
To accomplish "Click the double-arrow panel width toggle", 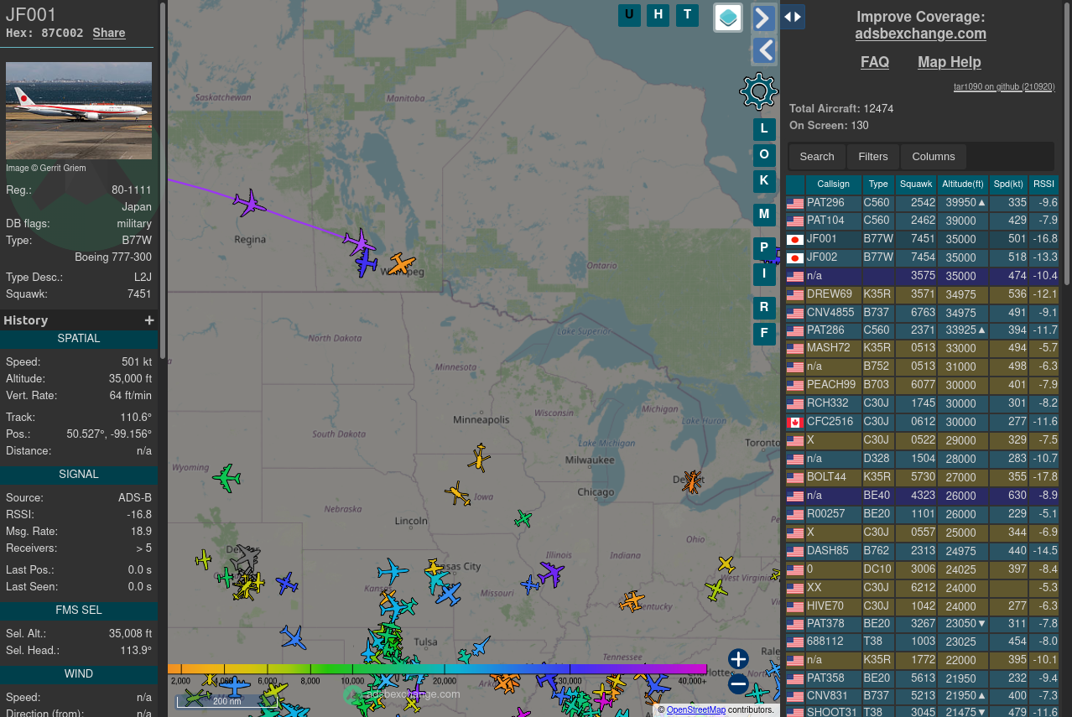I will coord(793,16).
